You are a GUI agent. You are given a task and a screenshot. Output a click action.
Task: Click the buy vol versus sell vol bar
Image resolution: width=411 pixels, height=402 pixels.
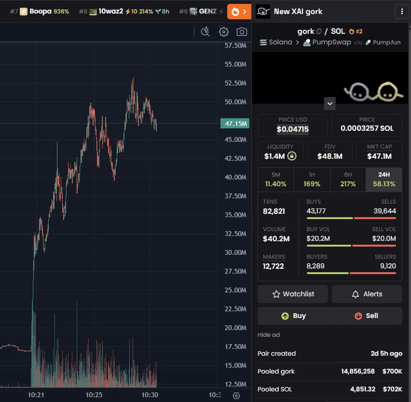351,246
